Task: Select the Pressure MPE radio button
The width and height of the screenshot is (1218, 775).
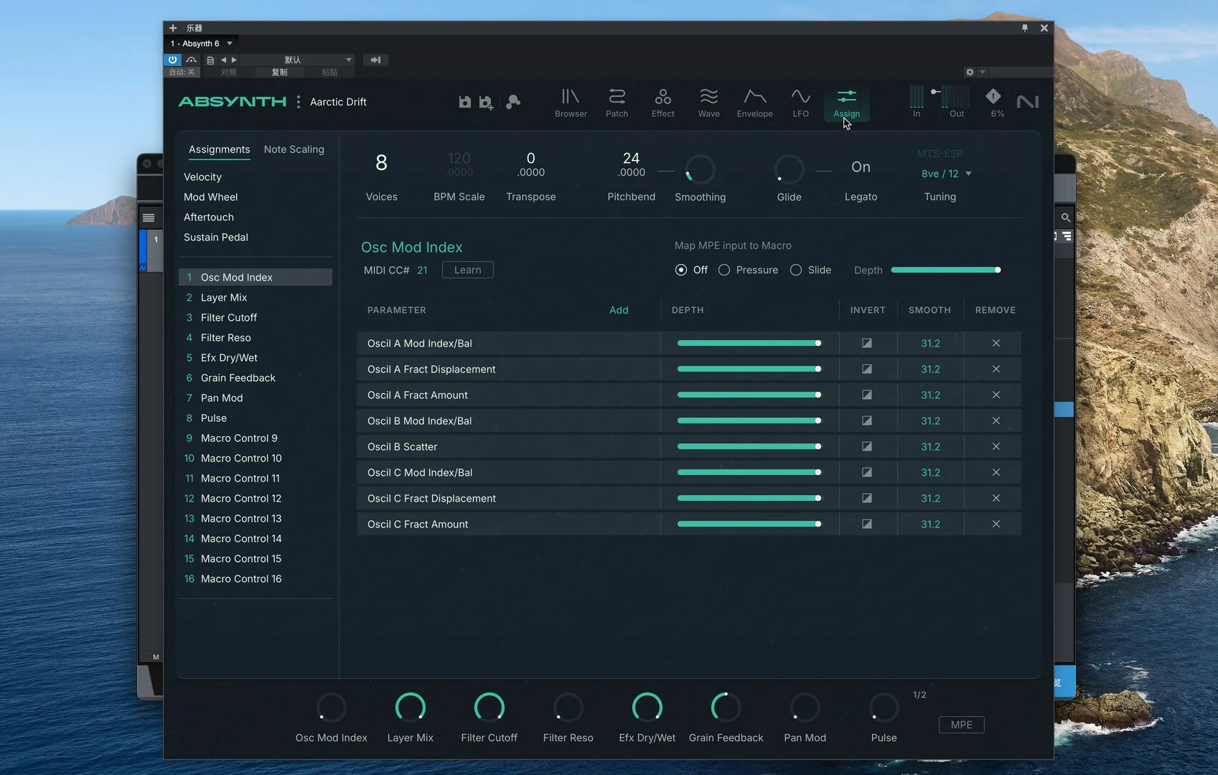Action: point(724,270)
